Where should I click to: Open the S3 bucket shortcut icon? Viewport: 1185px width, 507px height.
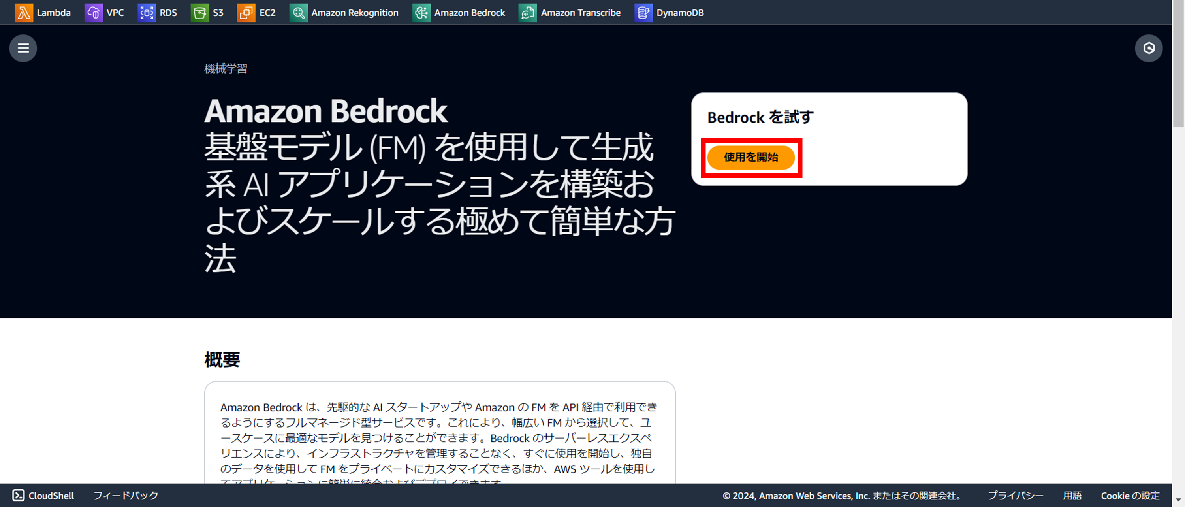199,12
